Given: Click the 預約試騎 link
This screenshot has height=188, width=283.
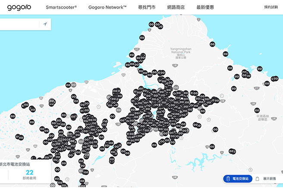Looking at the screenshot, I should click(270, 7).
